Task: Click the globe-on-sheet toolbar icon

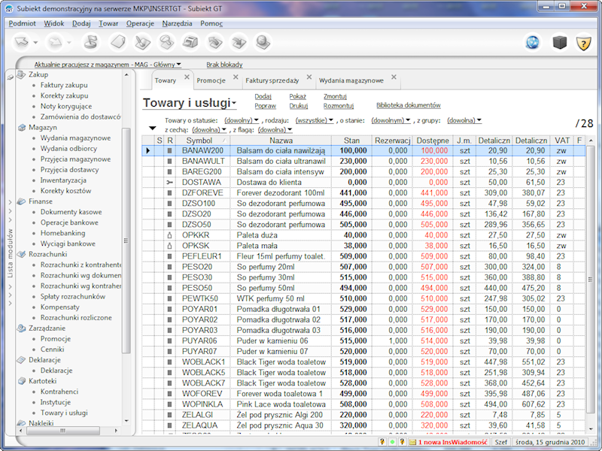Action: 263,42
